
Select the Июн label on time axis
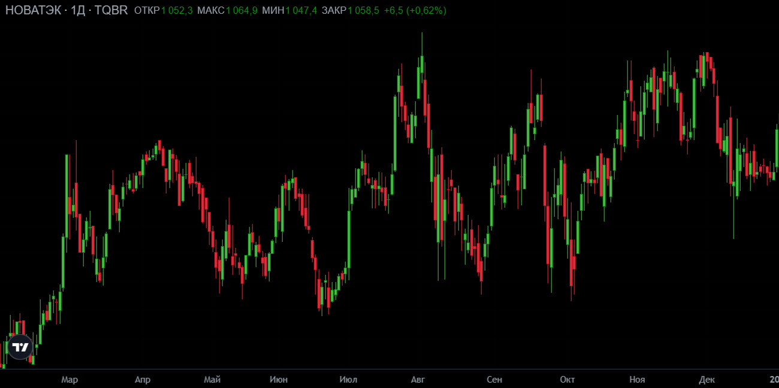pyautogui.click(x=279, y=380)
